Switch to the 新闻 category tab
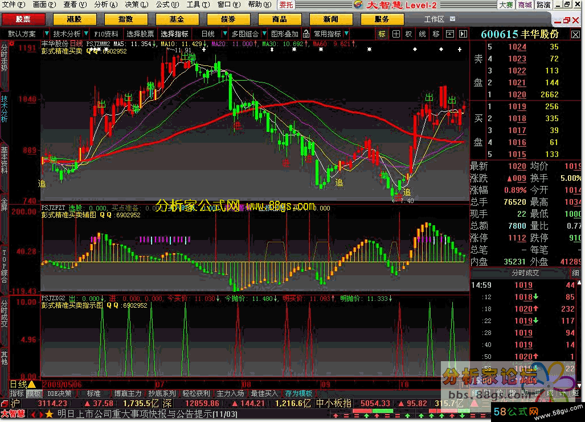Viewport: 585px width, 422px height. [x=331, y=19]
